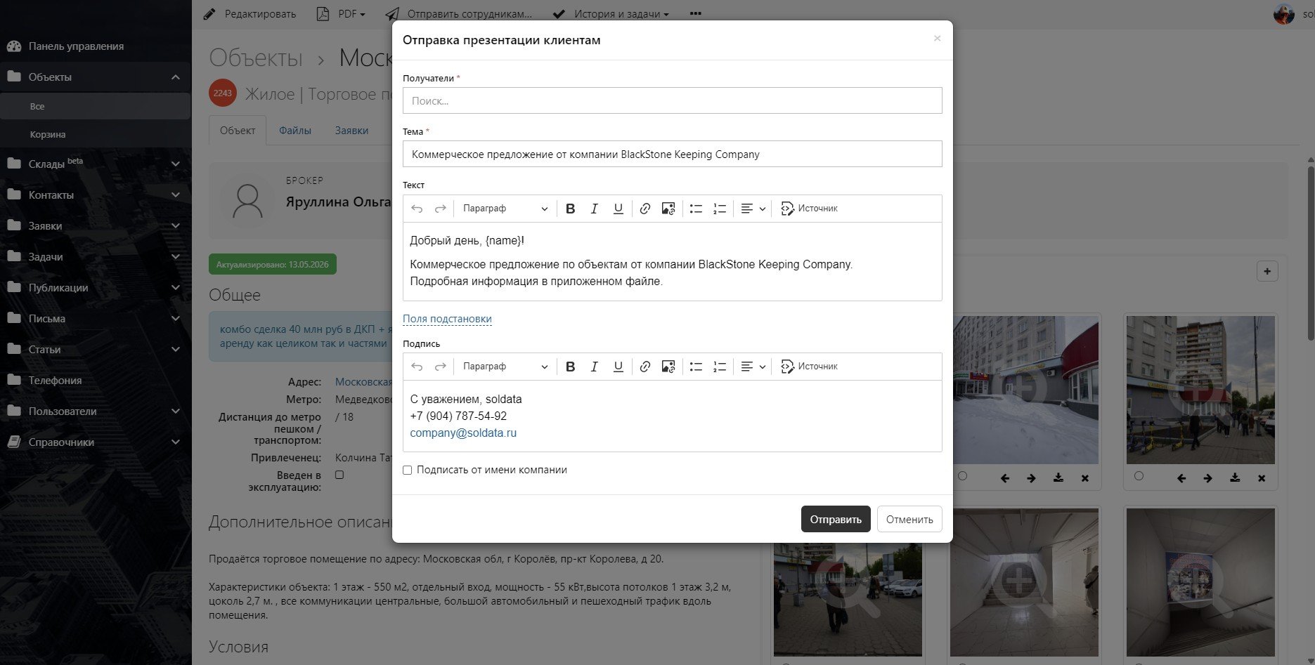Open Параграф style dropdown in Текст editor
1315x665 pixels.
pyautogui.click(x=505, y=209)
